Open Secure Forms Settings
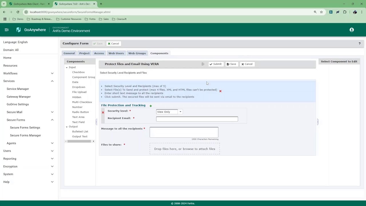 click(x=25, y=128)
